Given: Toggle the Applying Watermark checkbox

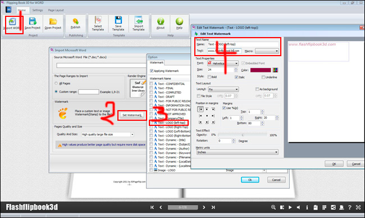Looking at the screenshot, I should click(x=152, y=71).
